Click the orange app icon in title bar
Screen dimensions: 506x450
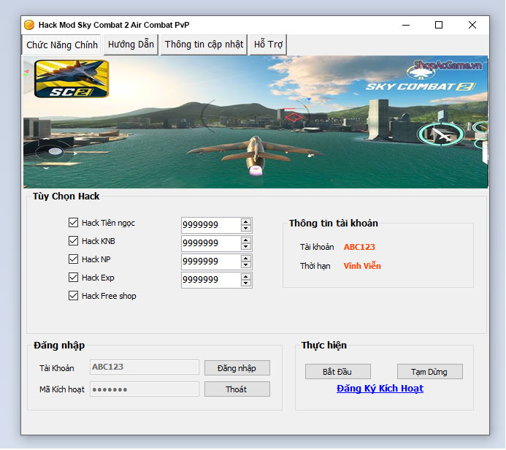coord(29,25)
